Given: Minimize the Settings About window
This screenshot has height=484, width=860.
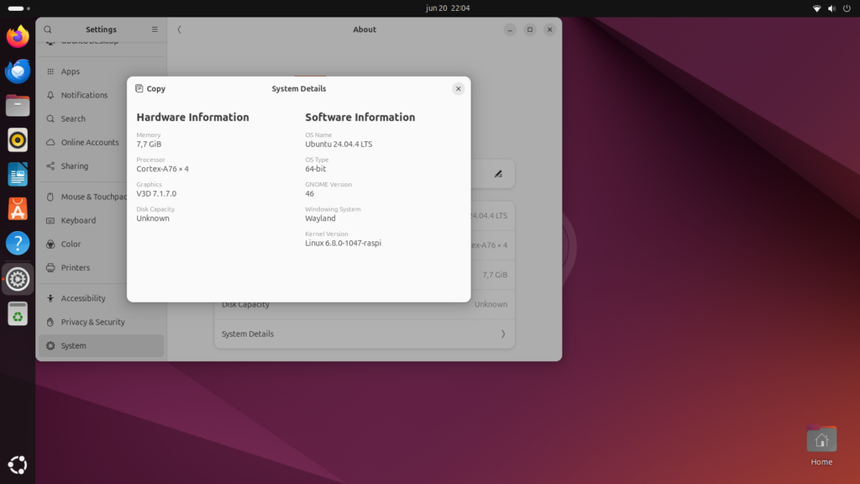Looking at the screenshot, I should point(510,29).
